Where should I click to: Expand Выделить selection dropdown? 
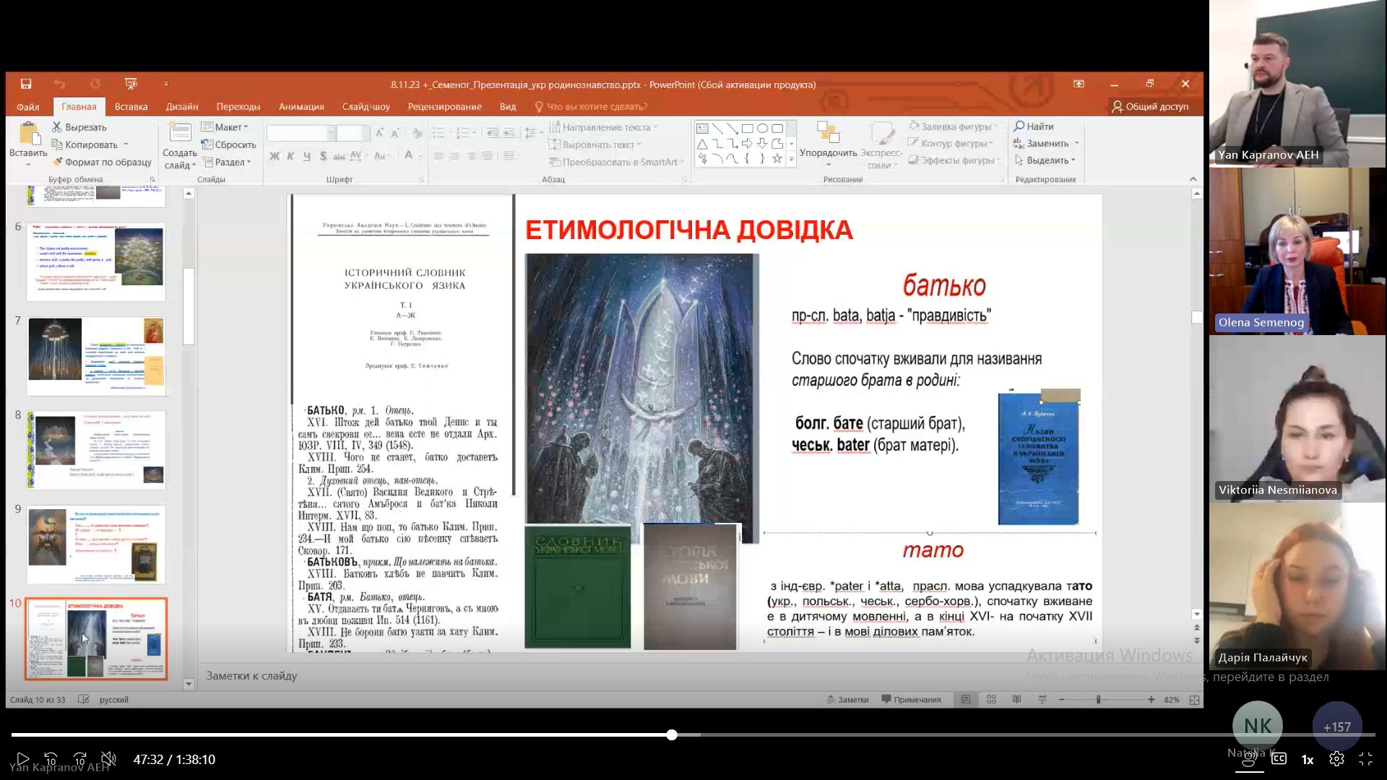click(1046, 160)
